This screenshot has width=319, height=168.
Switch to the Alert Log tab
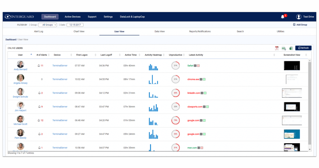38,31
